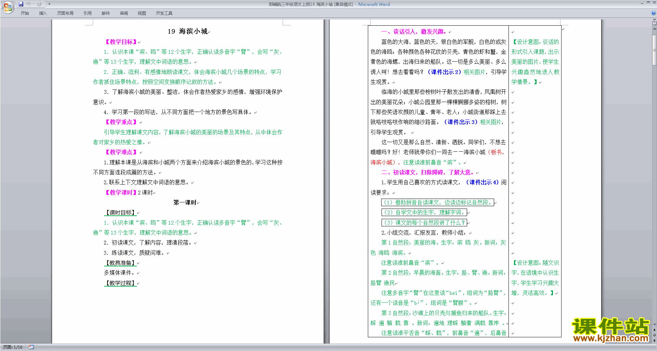Screen dimensions: 657x351
Task: Open Word Help via question mark icon
Action: pyautogui.click(x=654, y=13)
